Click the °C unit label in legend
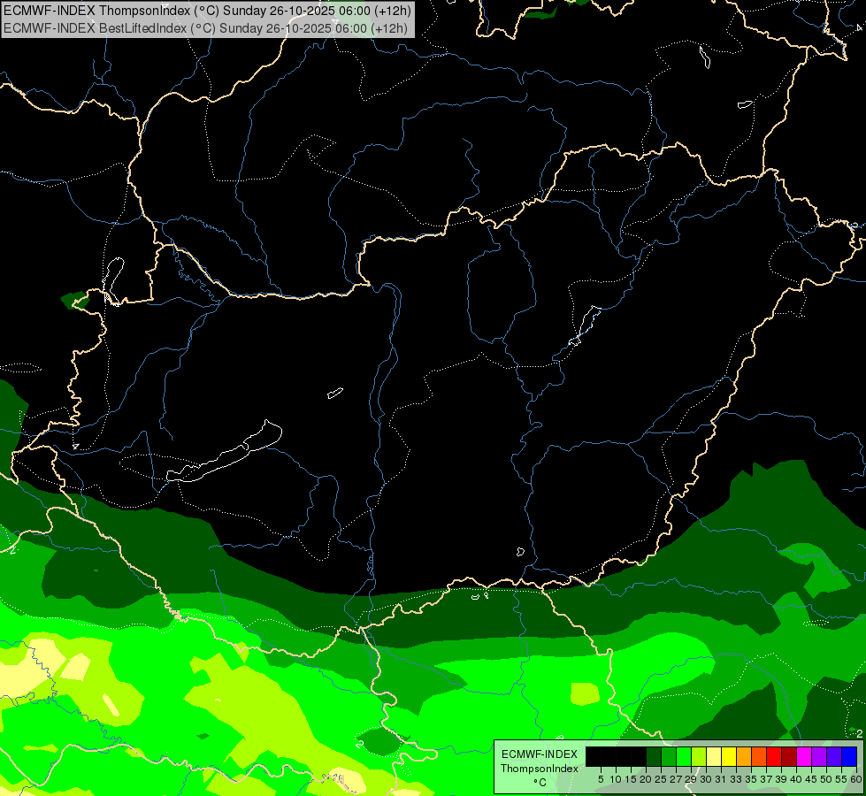The image size is (866, 796). (x=540, y=783)
